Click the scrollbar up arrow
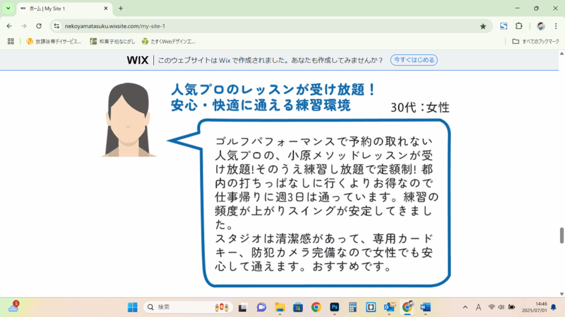 pos(561,53)
